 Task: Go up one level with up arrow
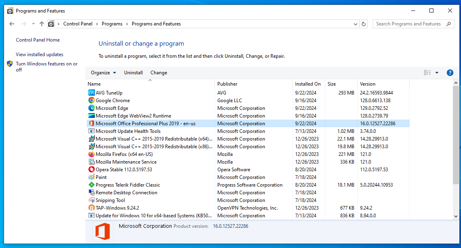tap(42, 24)
